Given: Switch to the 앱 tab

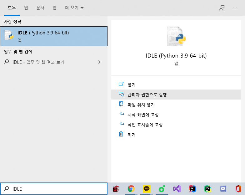Looking at the screenshot, I should (x=26, y=8).
